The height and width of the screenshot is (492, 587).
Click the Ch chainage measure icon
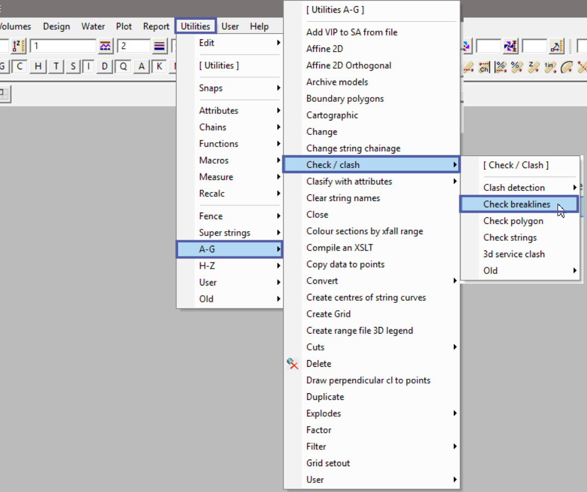click(484, 67)
